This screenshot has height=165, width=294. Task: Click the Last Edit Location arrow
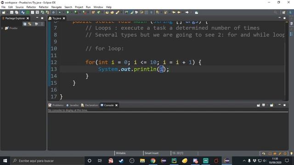click(x=174, y=12)
